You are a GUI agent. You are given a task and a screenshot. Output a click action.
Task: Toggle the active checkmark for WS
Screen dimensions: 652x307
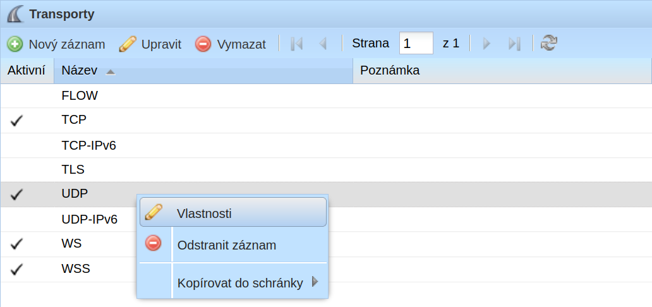16,244
